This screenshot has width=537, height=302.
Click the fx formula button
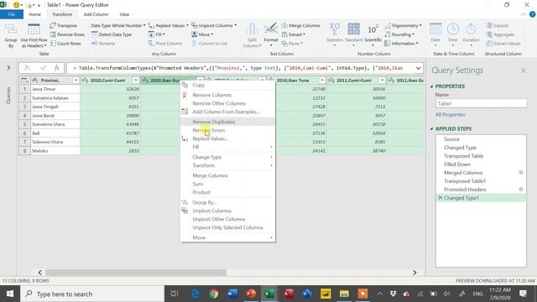(x=57, y=68)
